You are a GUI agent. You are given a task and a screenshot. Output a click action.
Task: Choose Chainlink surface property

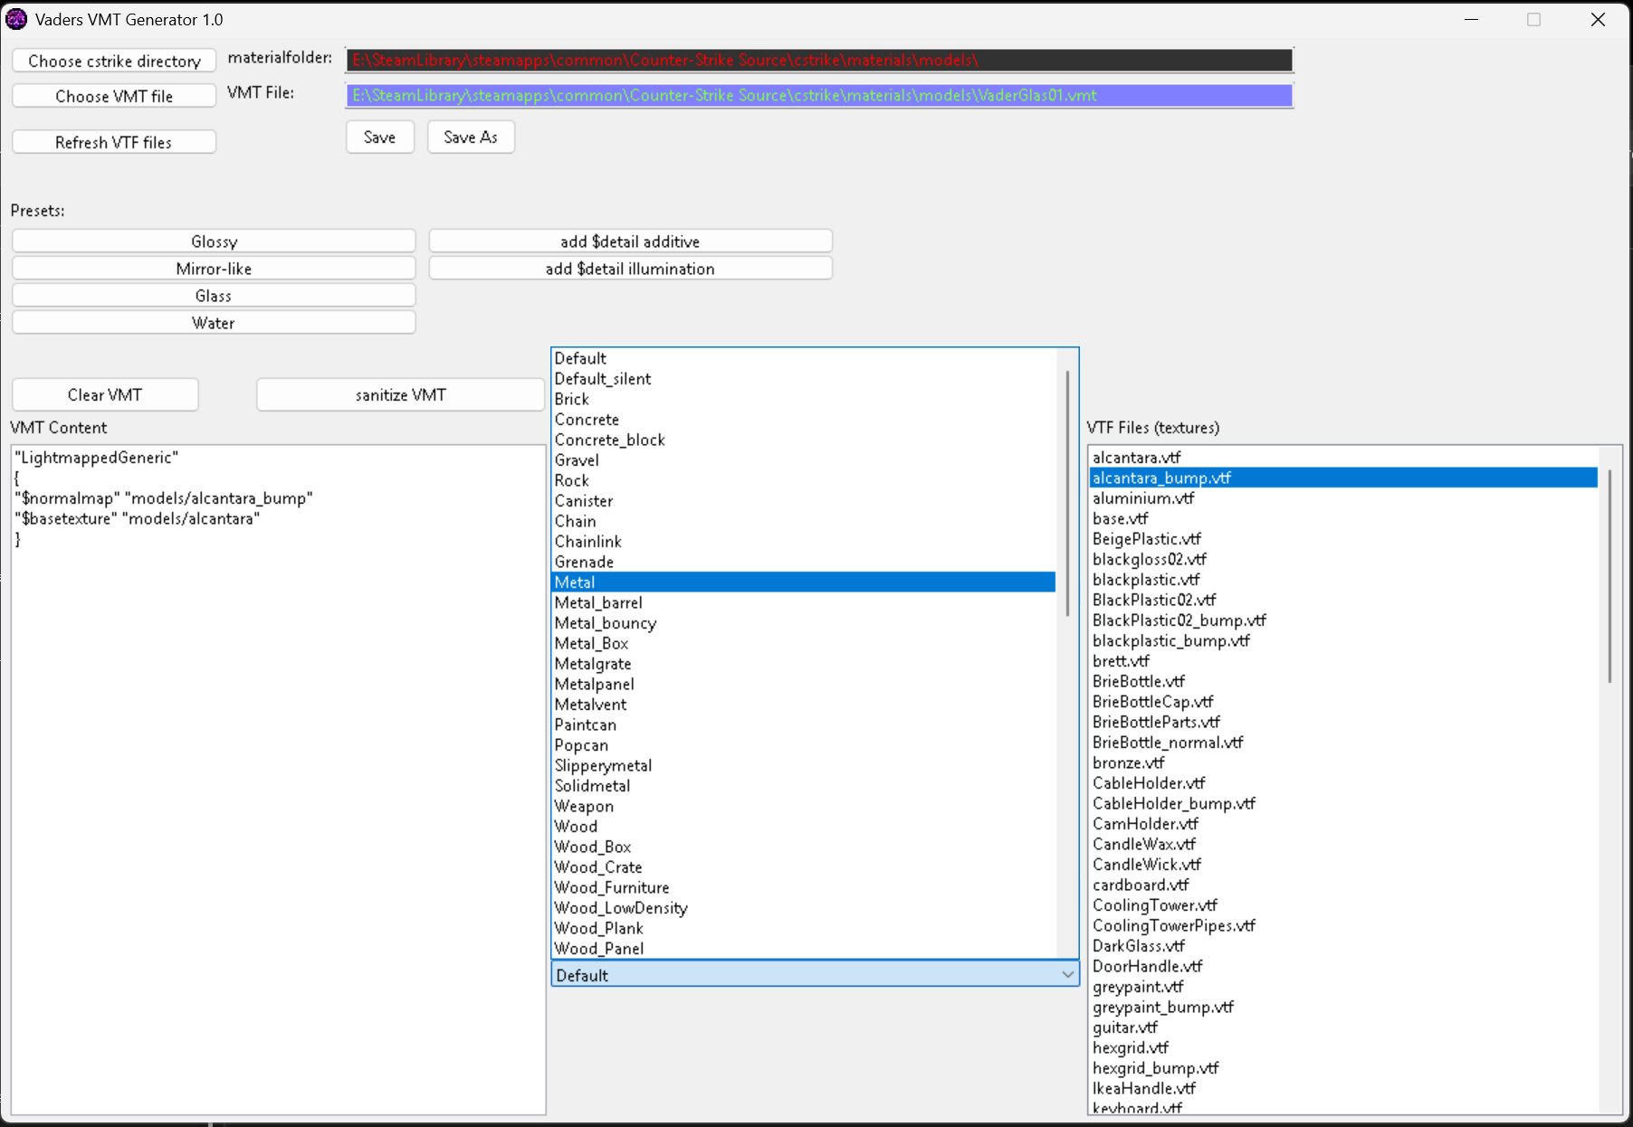coord(803,542)
